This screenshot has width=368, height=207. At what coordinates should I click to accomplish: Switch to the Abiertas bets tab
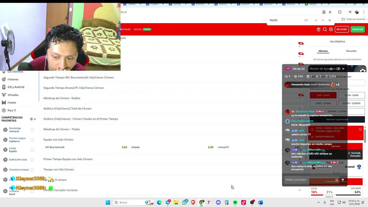(x=323, y=51)
